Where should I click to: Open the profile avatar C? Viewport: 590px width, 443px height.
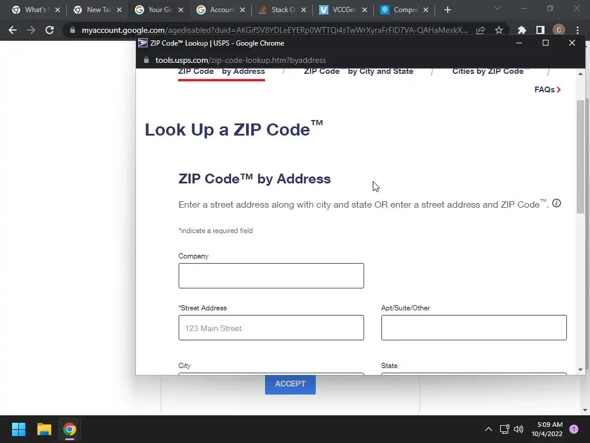tap(559, 30)
